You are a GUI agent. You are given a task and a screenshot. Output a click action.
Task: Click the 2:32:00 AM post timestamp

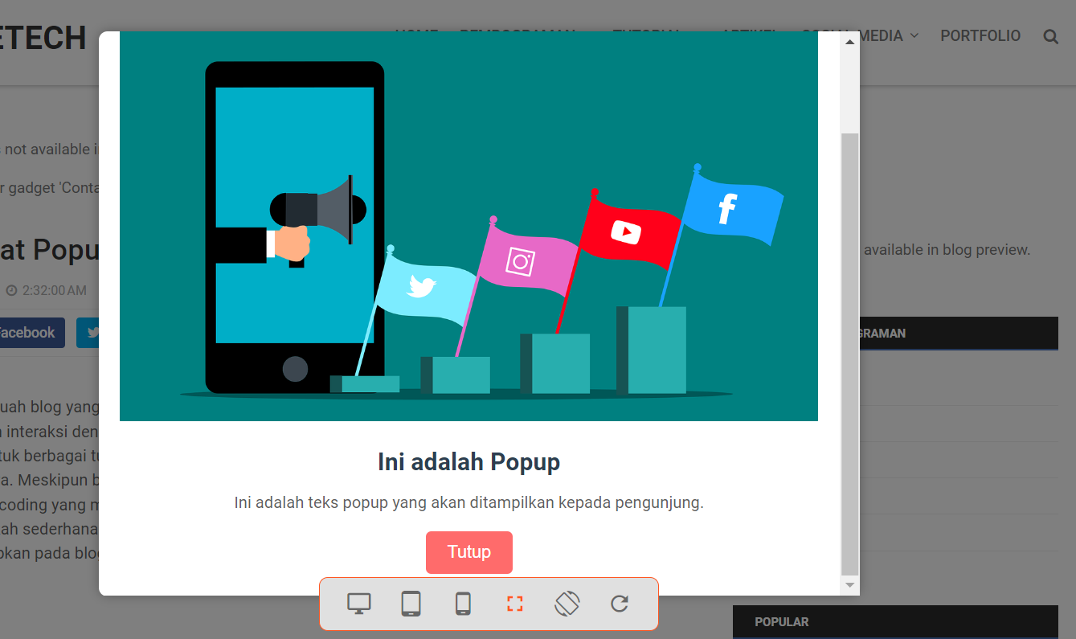[x=54, y=290]
